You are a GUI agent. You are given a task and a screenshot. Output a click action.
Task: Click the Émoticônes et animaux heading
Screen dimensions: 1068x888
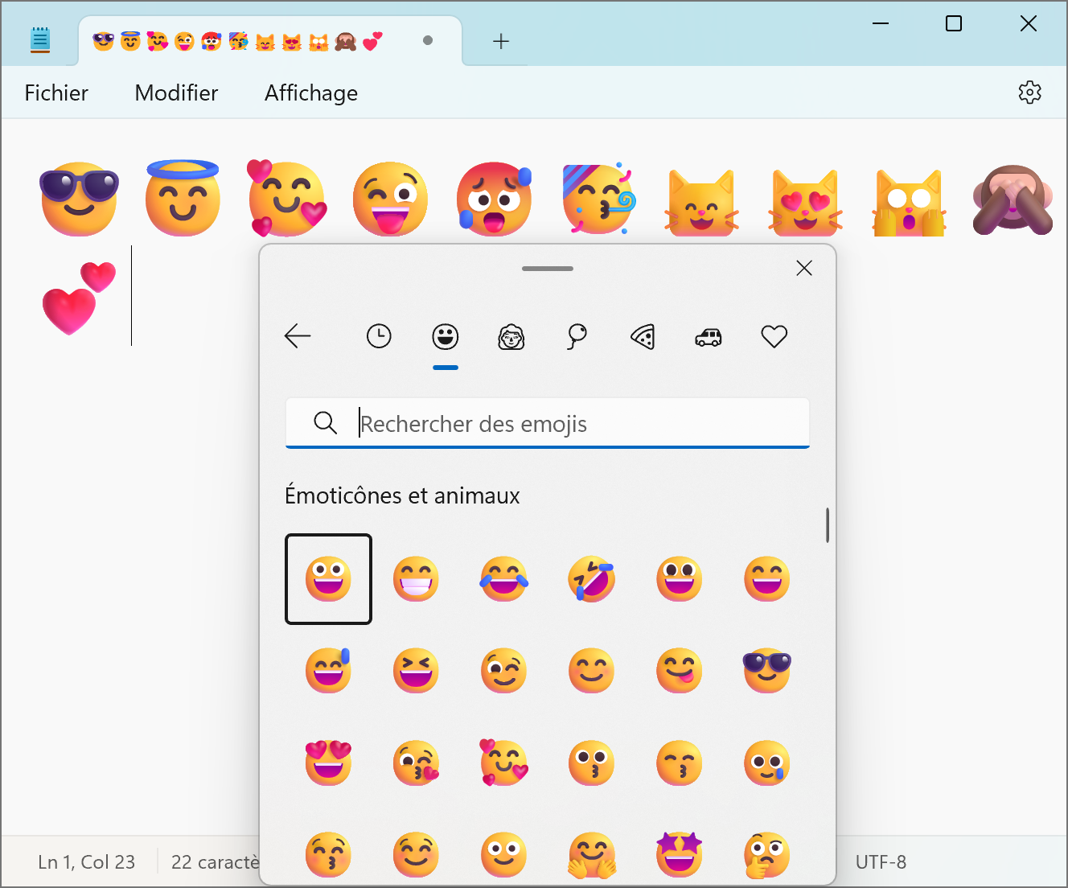pos(402,495)
